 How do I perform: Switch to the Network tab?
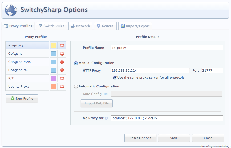[80, 26]
